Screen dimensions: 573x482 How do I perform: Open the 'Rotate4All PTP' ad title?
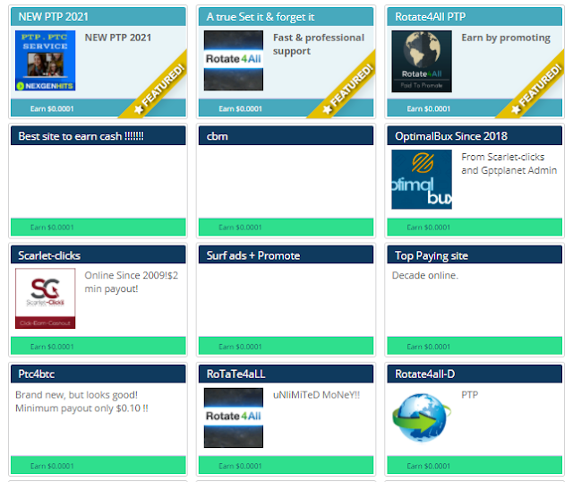pyautogui.click(x=475, y=17)
